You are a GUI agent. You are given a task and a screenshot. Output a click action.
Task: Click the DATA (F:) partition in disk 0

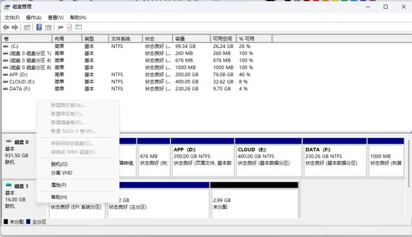335,157
